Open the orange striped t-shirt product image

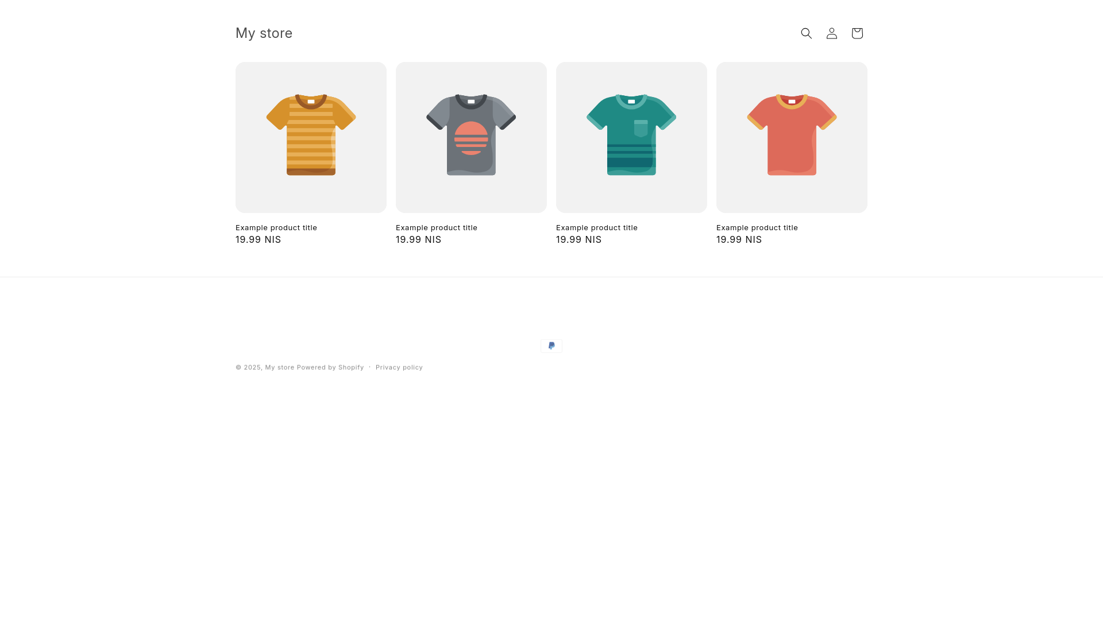[x=311, y=137]
